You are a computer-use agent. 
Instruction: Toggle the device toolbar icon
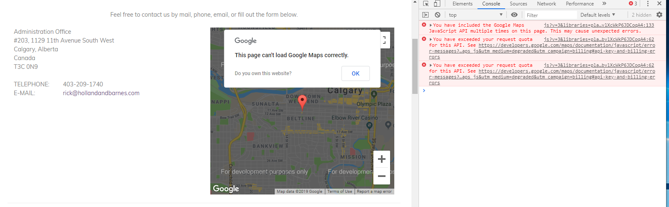(437, 3)
